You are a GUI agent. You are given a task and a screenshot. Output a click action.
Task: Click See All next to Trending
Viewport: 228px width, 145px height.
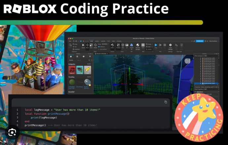pos(89,77)
